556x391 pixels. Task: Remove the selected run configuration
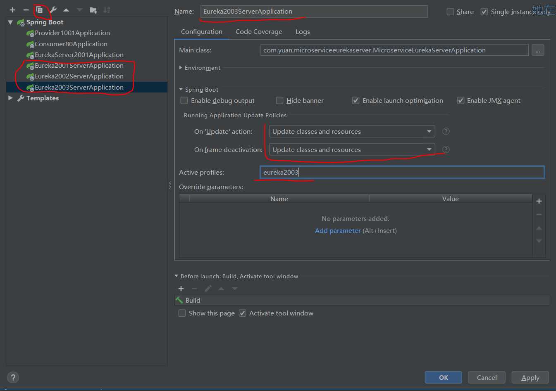click(26, 10)
